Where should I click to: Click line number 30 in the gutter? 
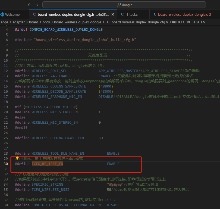[6, 164]
